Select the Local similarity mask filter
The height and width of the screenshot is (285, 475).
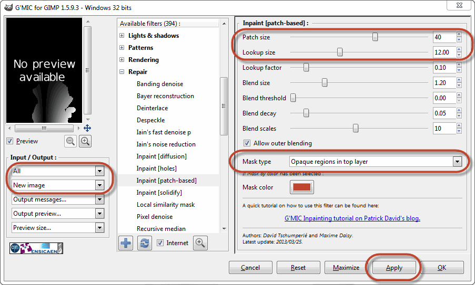(x=166, y=205)
